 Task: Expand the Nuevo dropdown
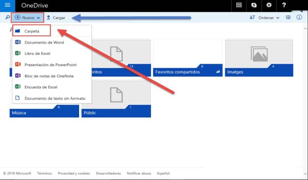point(27,18)
